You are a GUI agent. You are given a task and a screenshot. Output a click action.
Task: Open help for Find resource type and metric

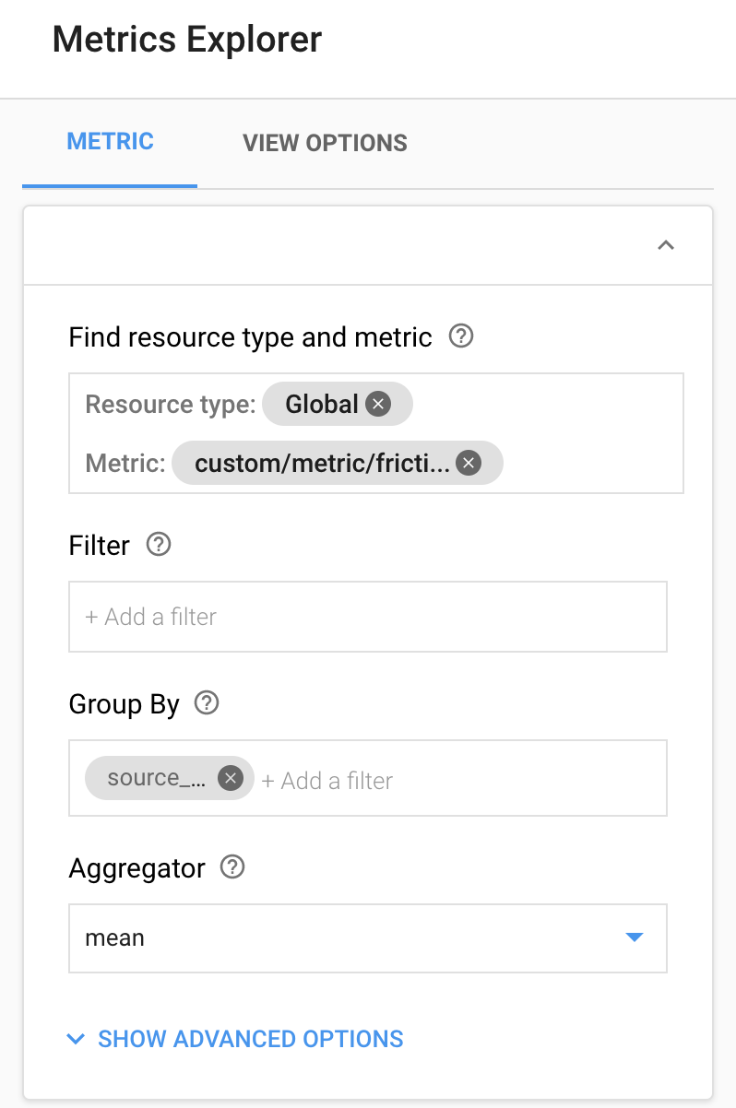click(x=461, y=336)
